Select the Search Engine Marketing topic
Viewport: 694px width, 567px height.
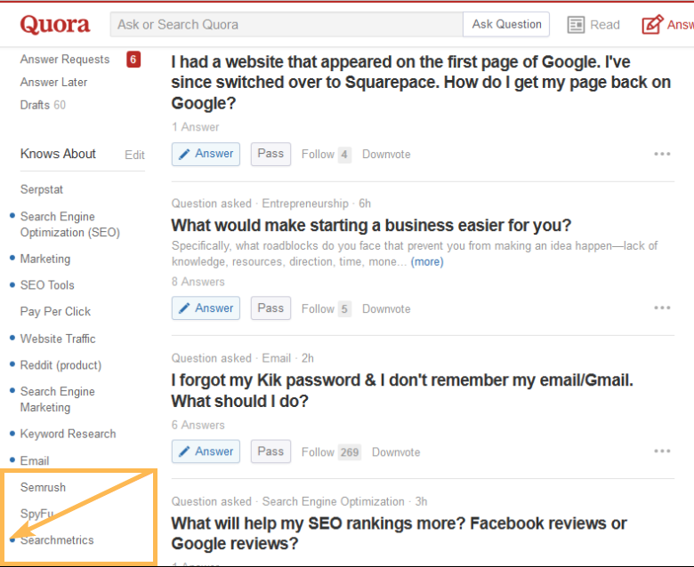click(58, 400)
